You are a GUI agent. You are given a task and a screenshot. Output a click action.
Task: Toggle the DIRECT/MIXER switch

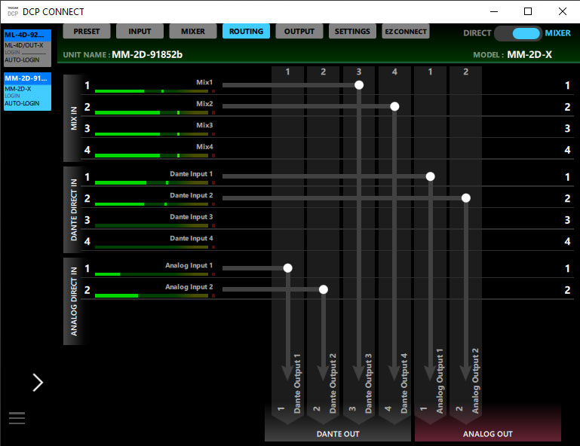(518, 33)
